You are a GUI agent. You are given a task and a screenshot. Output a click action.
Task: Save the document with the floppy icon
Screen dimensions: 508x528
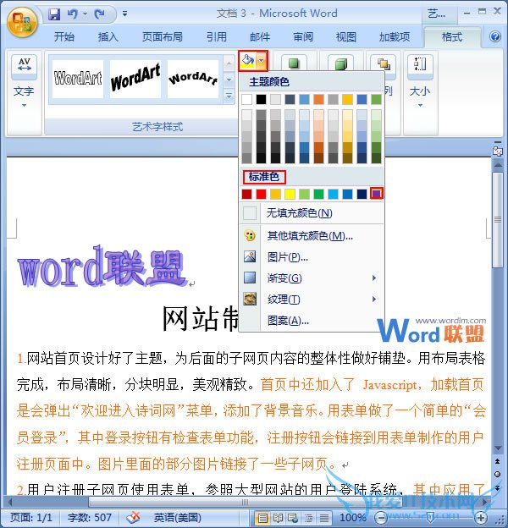(54, 14)
